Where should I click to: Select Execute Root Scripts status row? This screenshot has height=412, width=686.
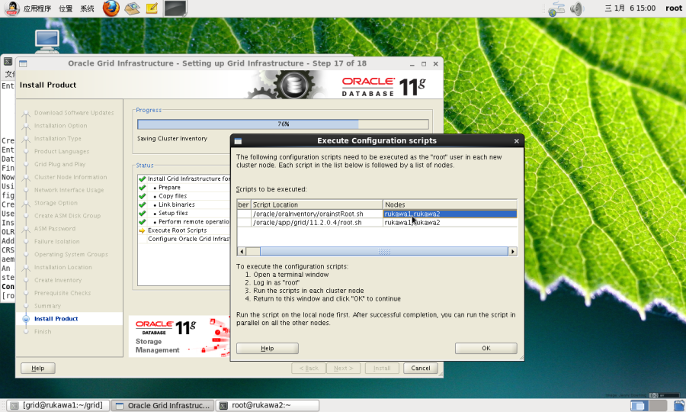(x=184, y=230)
